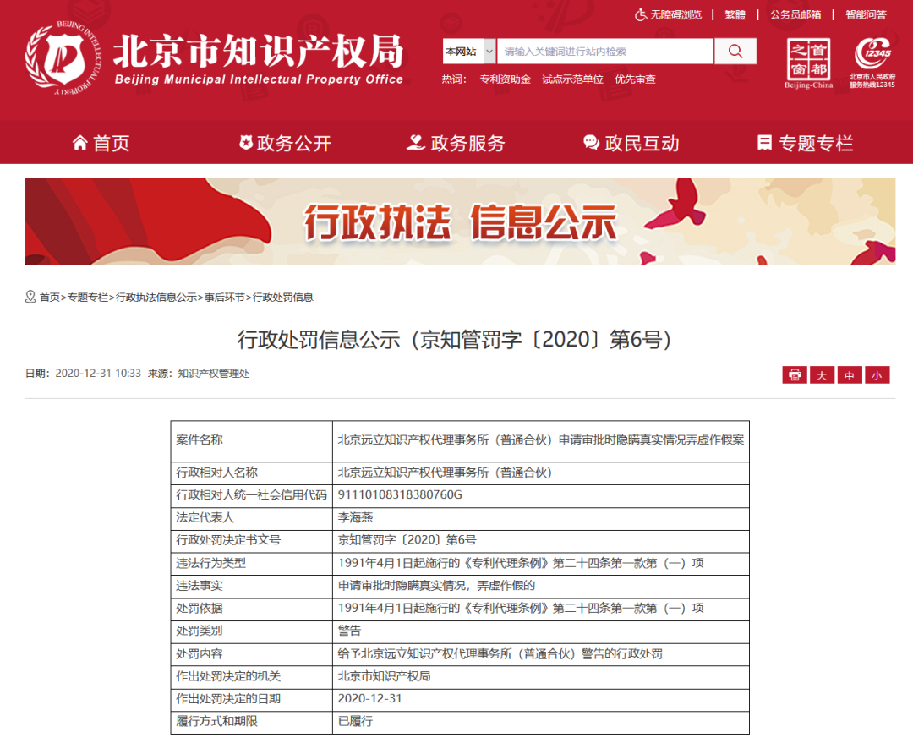This screenshot has width=913, height=754.
Task: Switch to traditional Chinese via 繁體
Action: pyautogui.click(x=735, y=14)
